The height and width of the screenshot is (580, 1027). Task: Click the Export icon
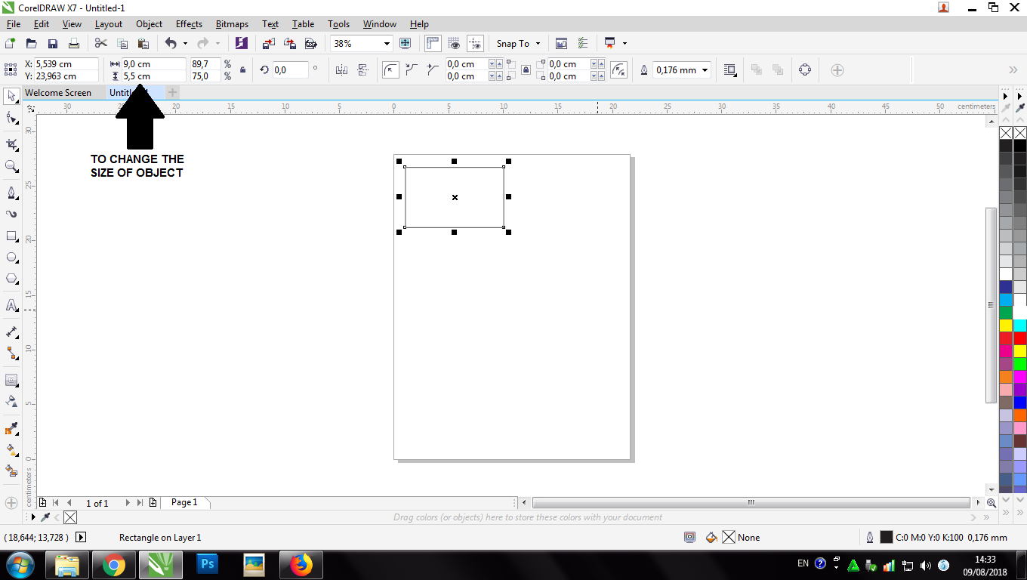pos(289,44)
